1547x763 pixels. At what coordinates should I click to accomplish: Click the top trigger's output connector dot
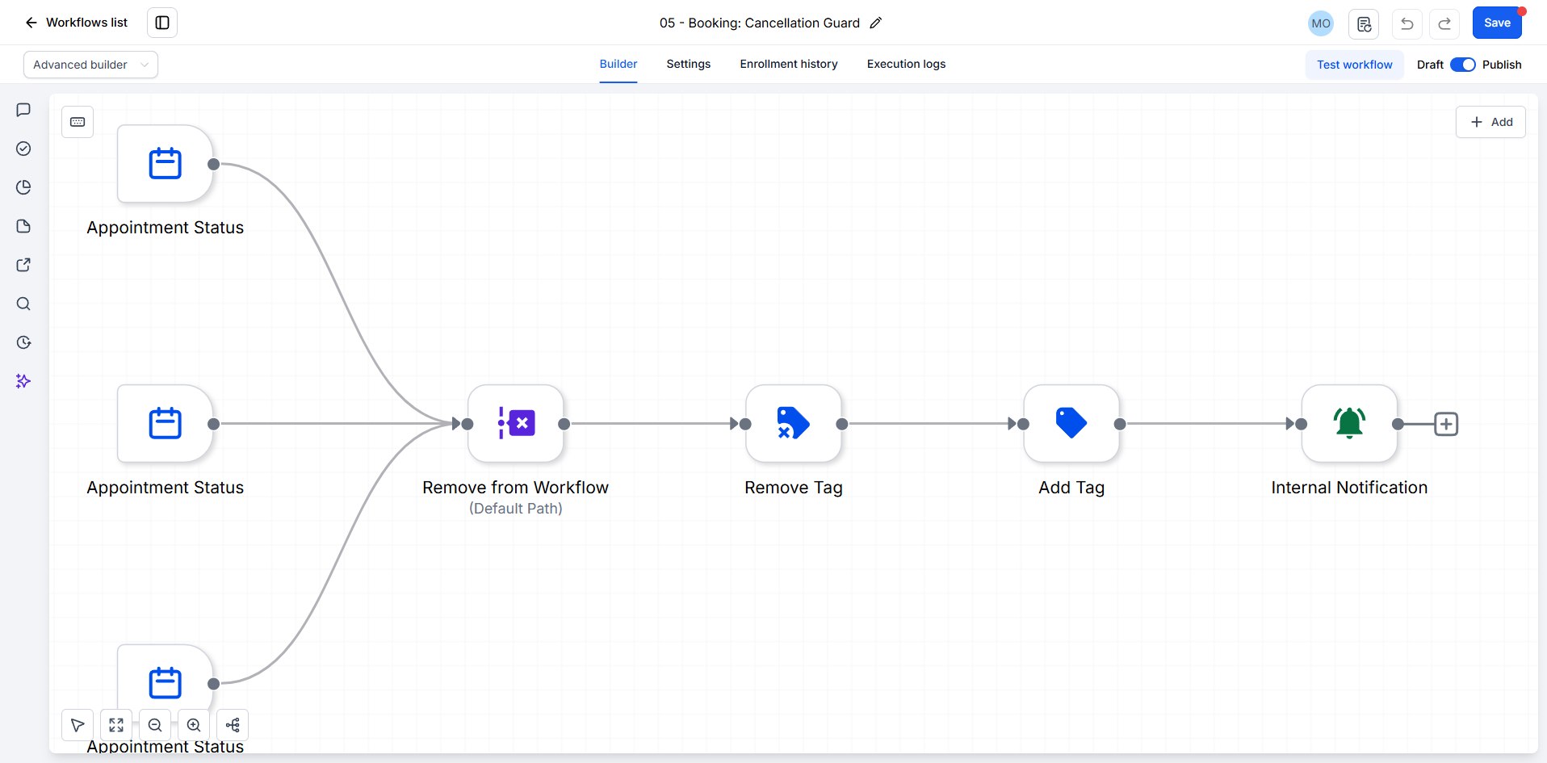[214, 164]
